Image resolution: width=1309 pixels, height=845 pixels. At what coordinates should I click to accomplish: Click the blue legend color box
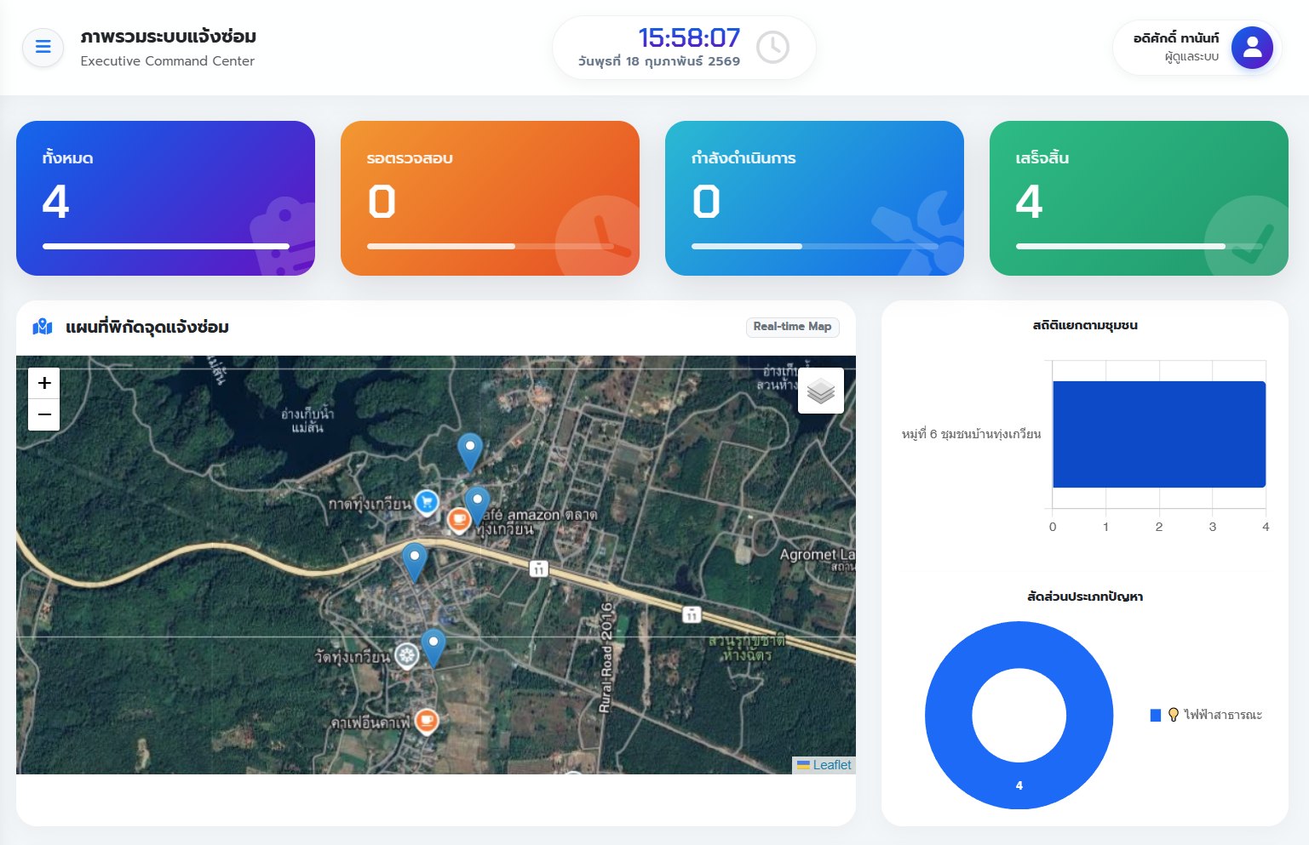1156,715
